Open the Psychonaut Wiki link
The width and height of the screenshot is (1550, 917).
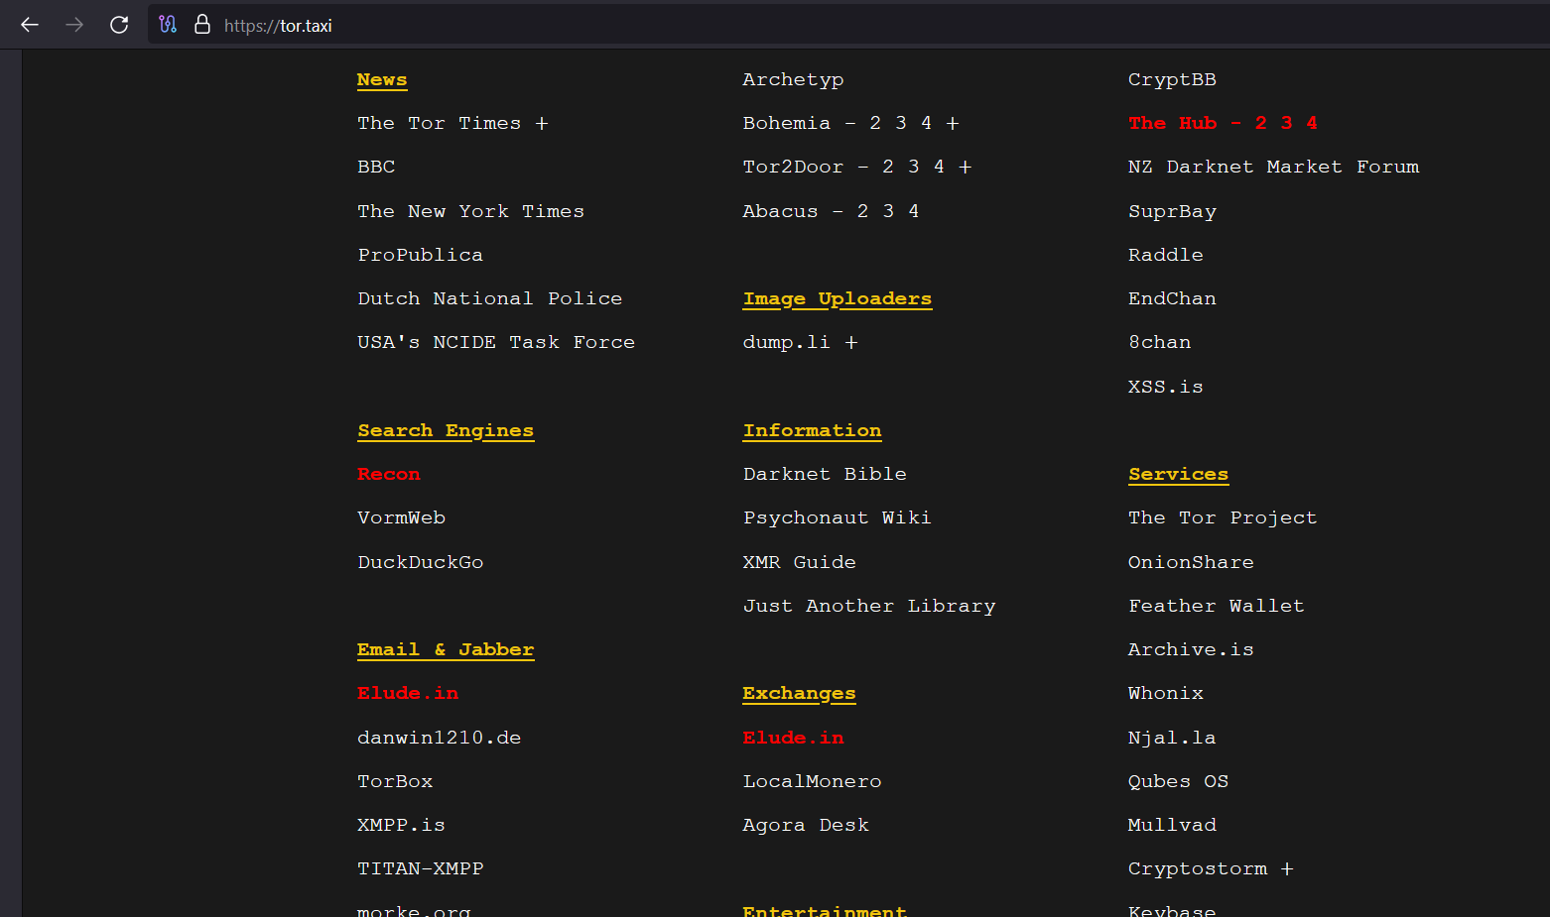pyautogui.click(x=837, y=517)
